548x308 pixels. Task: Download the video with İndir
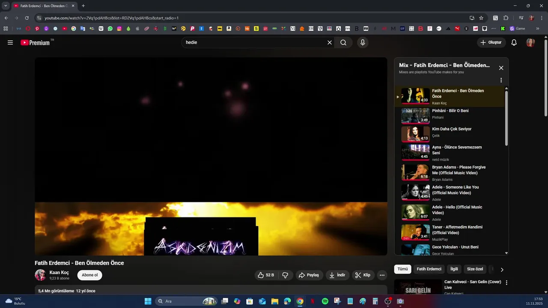tap(337, 275)
